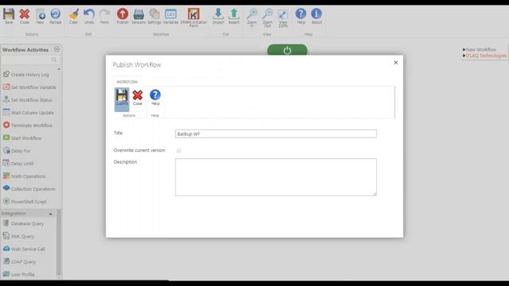Screen dimensions: 509x286
Task: Click the Redo arrow icon
Action: (x=104, y=16)
